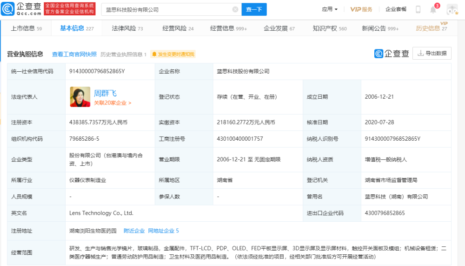This screenshot has height=266, width=465.
Task: Click the 查一下 search button
Action: tap(254, 9)
